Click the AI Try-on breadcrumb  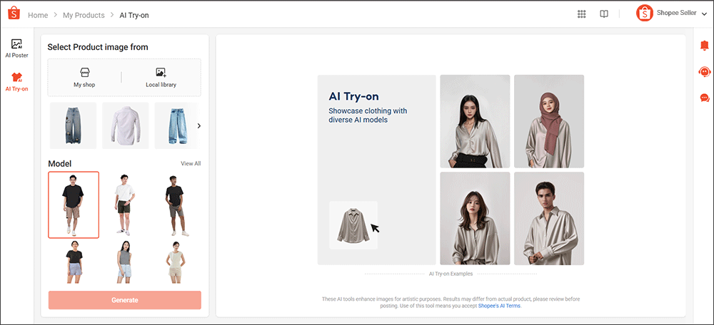click(x=134, y=15)
